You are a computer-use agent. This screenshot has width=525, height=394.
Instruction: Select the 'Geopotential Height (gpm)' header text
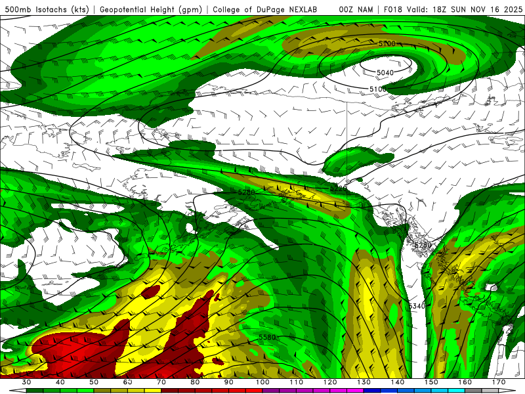[151, 10]
